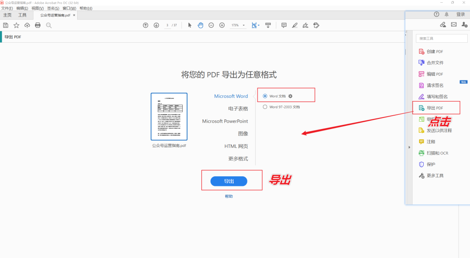Open the 文件(F) menu
Image resolution: width=470 pixels, height=258 pixels.
[7, 8]
